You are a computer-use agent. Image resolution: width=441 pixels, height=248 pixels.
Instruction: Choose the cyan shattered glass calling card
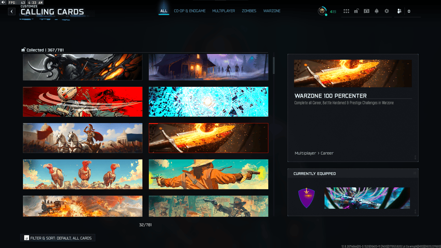[x=208, y=102]
